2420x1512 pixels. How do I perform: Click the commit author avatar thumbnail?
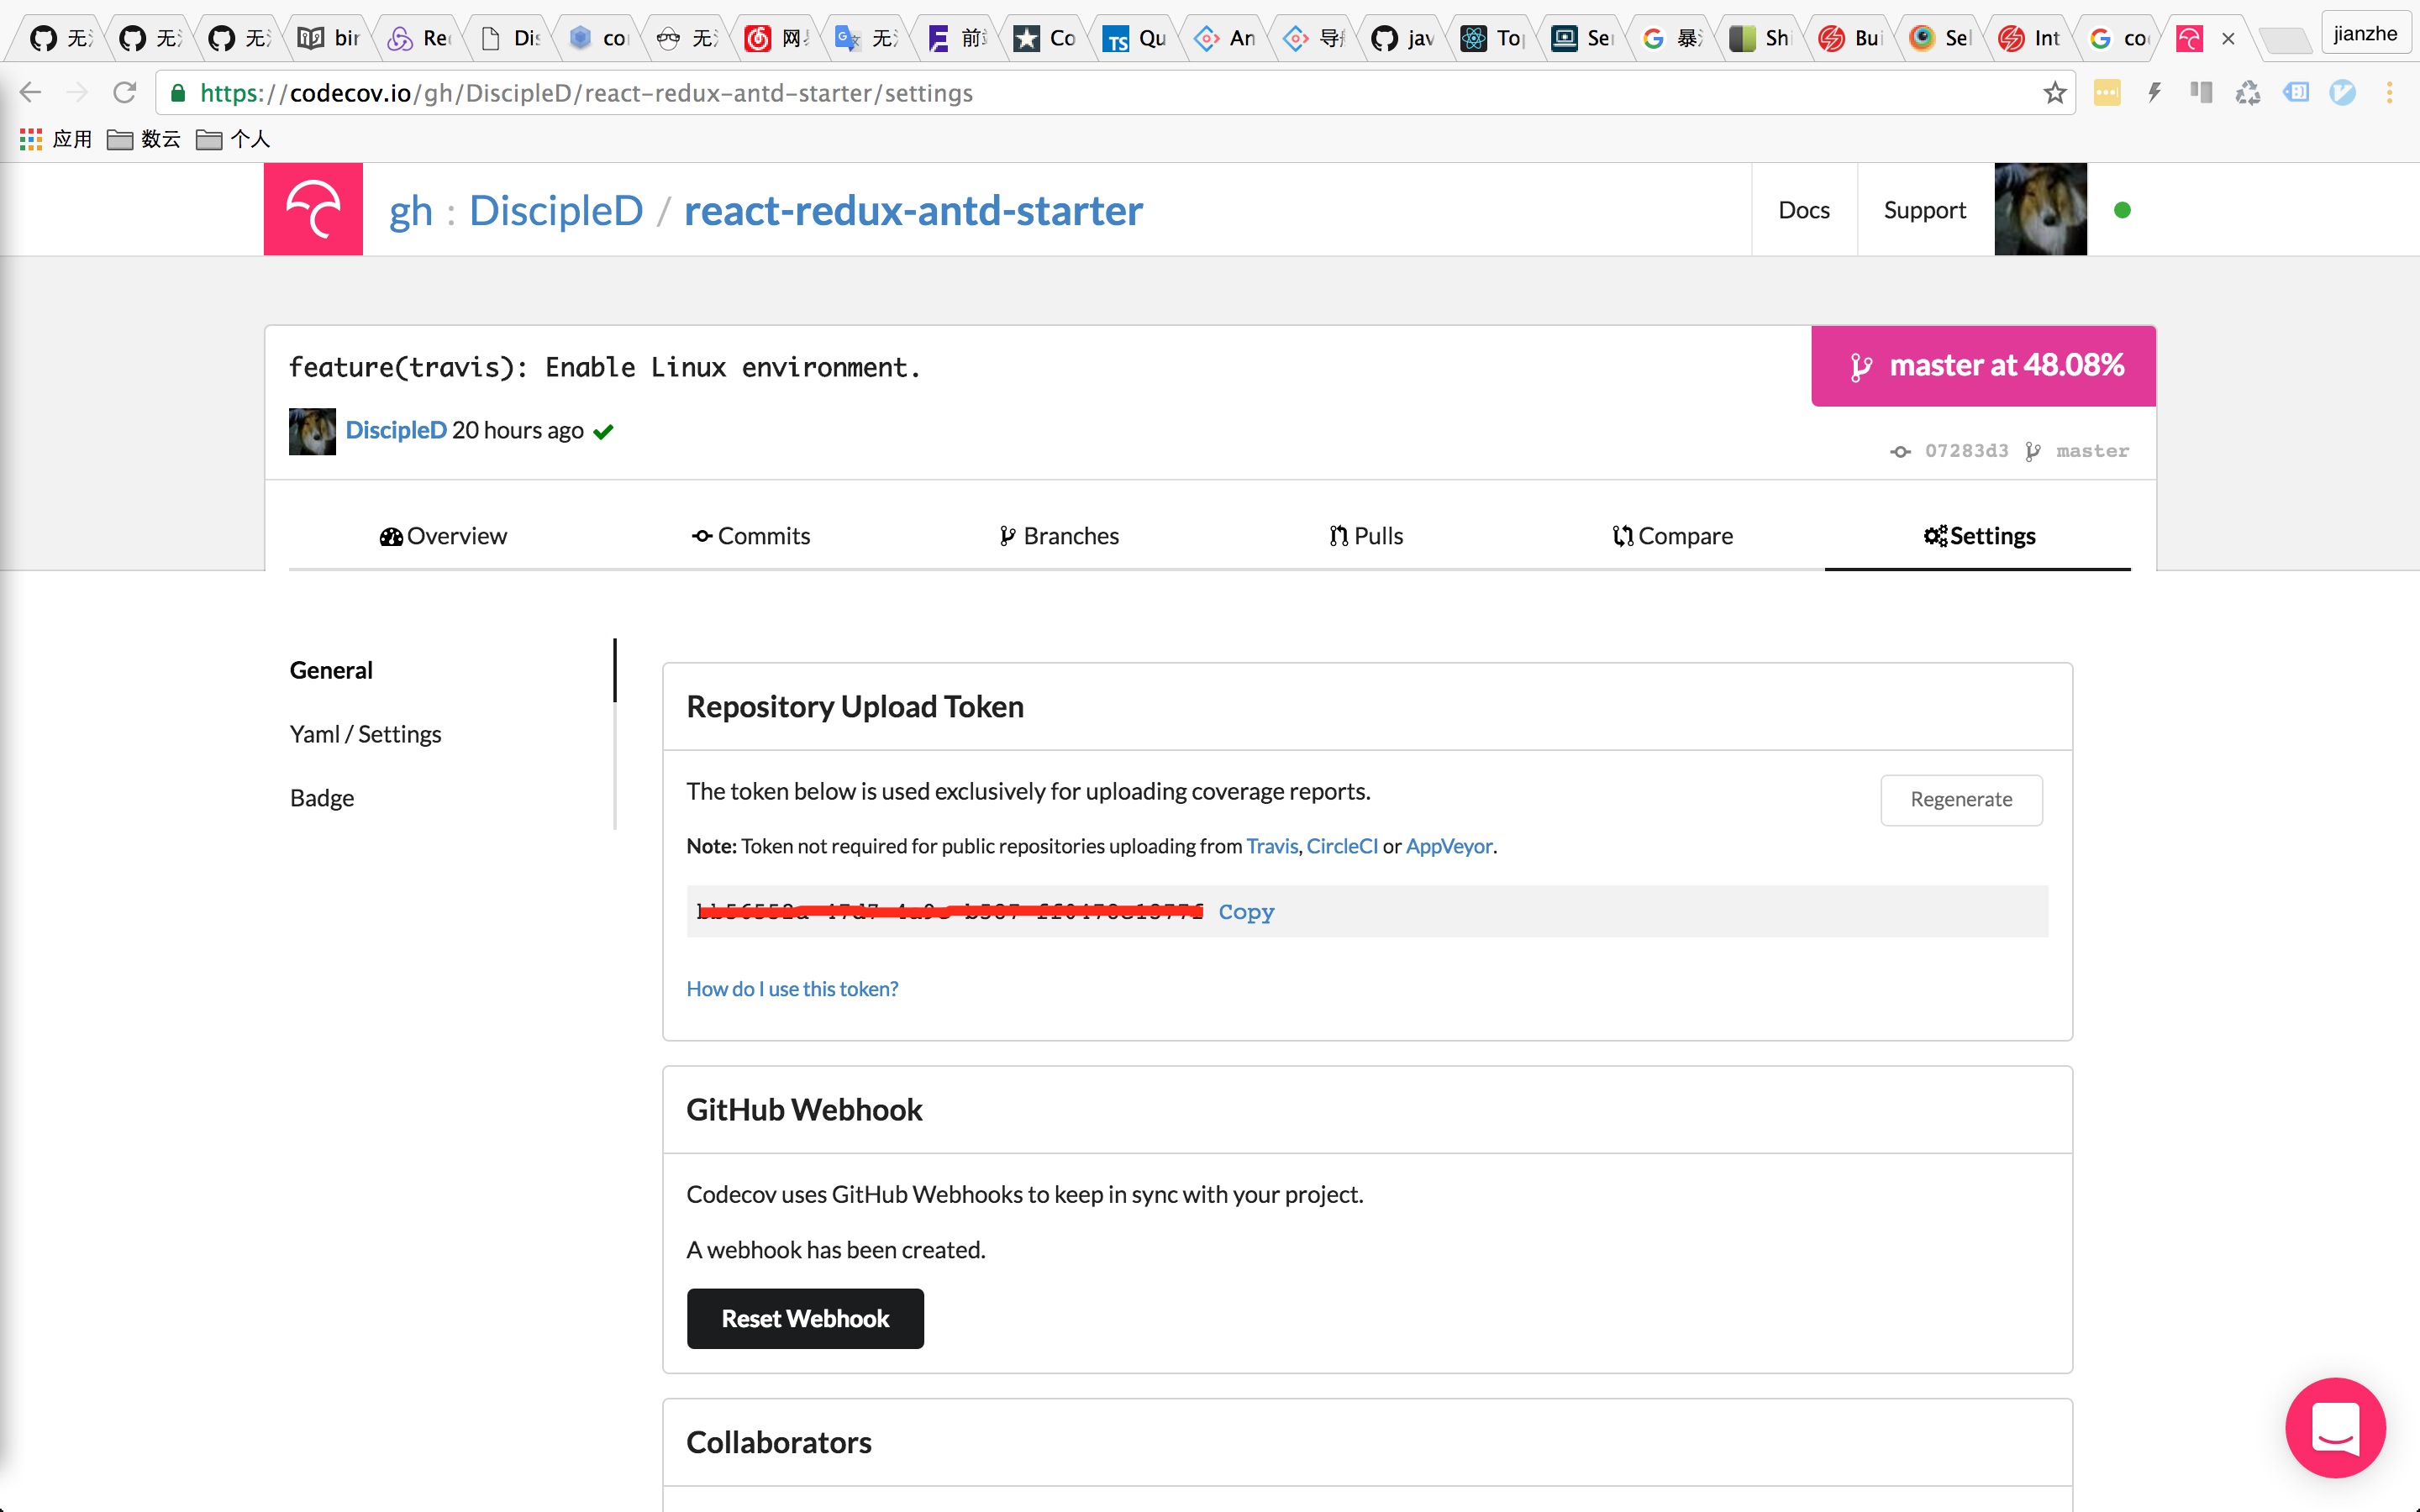coord(312,431)
